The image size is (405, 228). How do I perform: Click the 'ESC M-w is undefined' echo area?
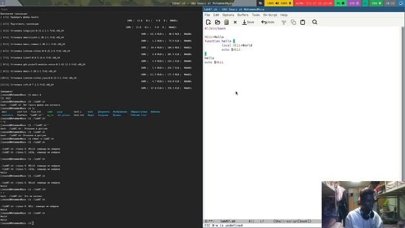click(223, 225)
